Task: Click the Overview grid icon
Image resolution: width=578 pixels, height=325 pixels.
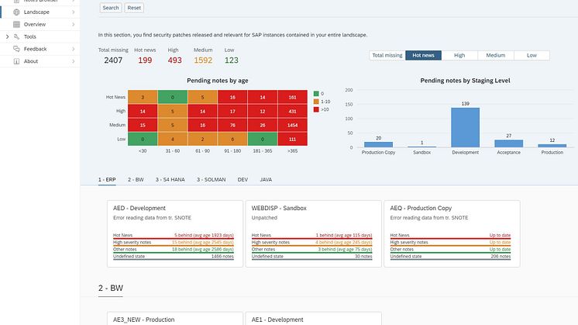Action: pos(17,25)
